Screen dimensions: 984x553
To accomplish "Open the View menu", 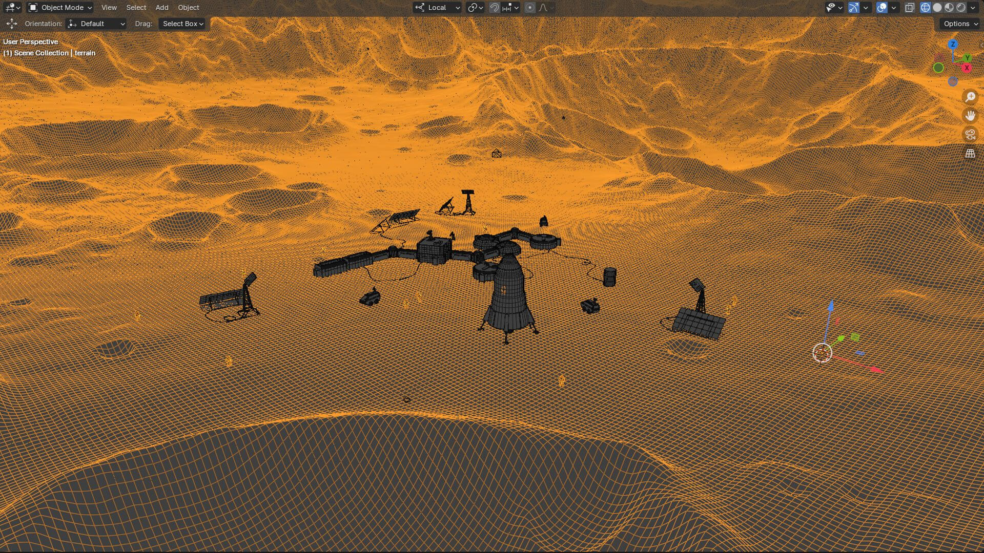I will pyautogui.click(x=109, y=8).
